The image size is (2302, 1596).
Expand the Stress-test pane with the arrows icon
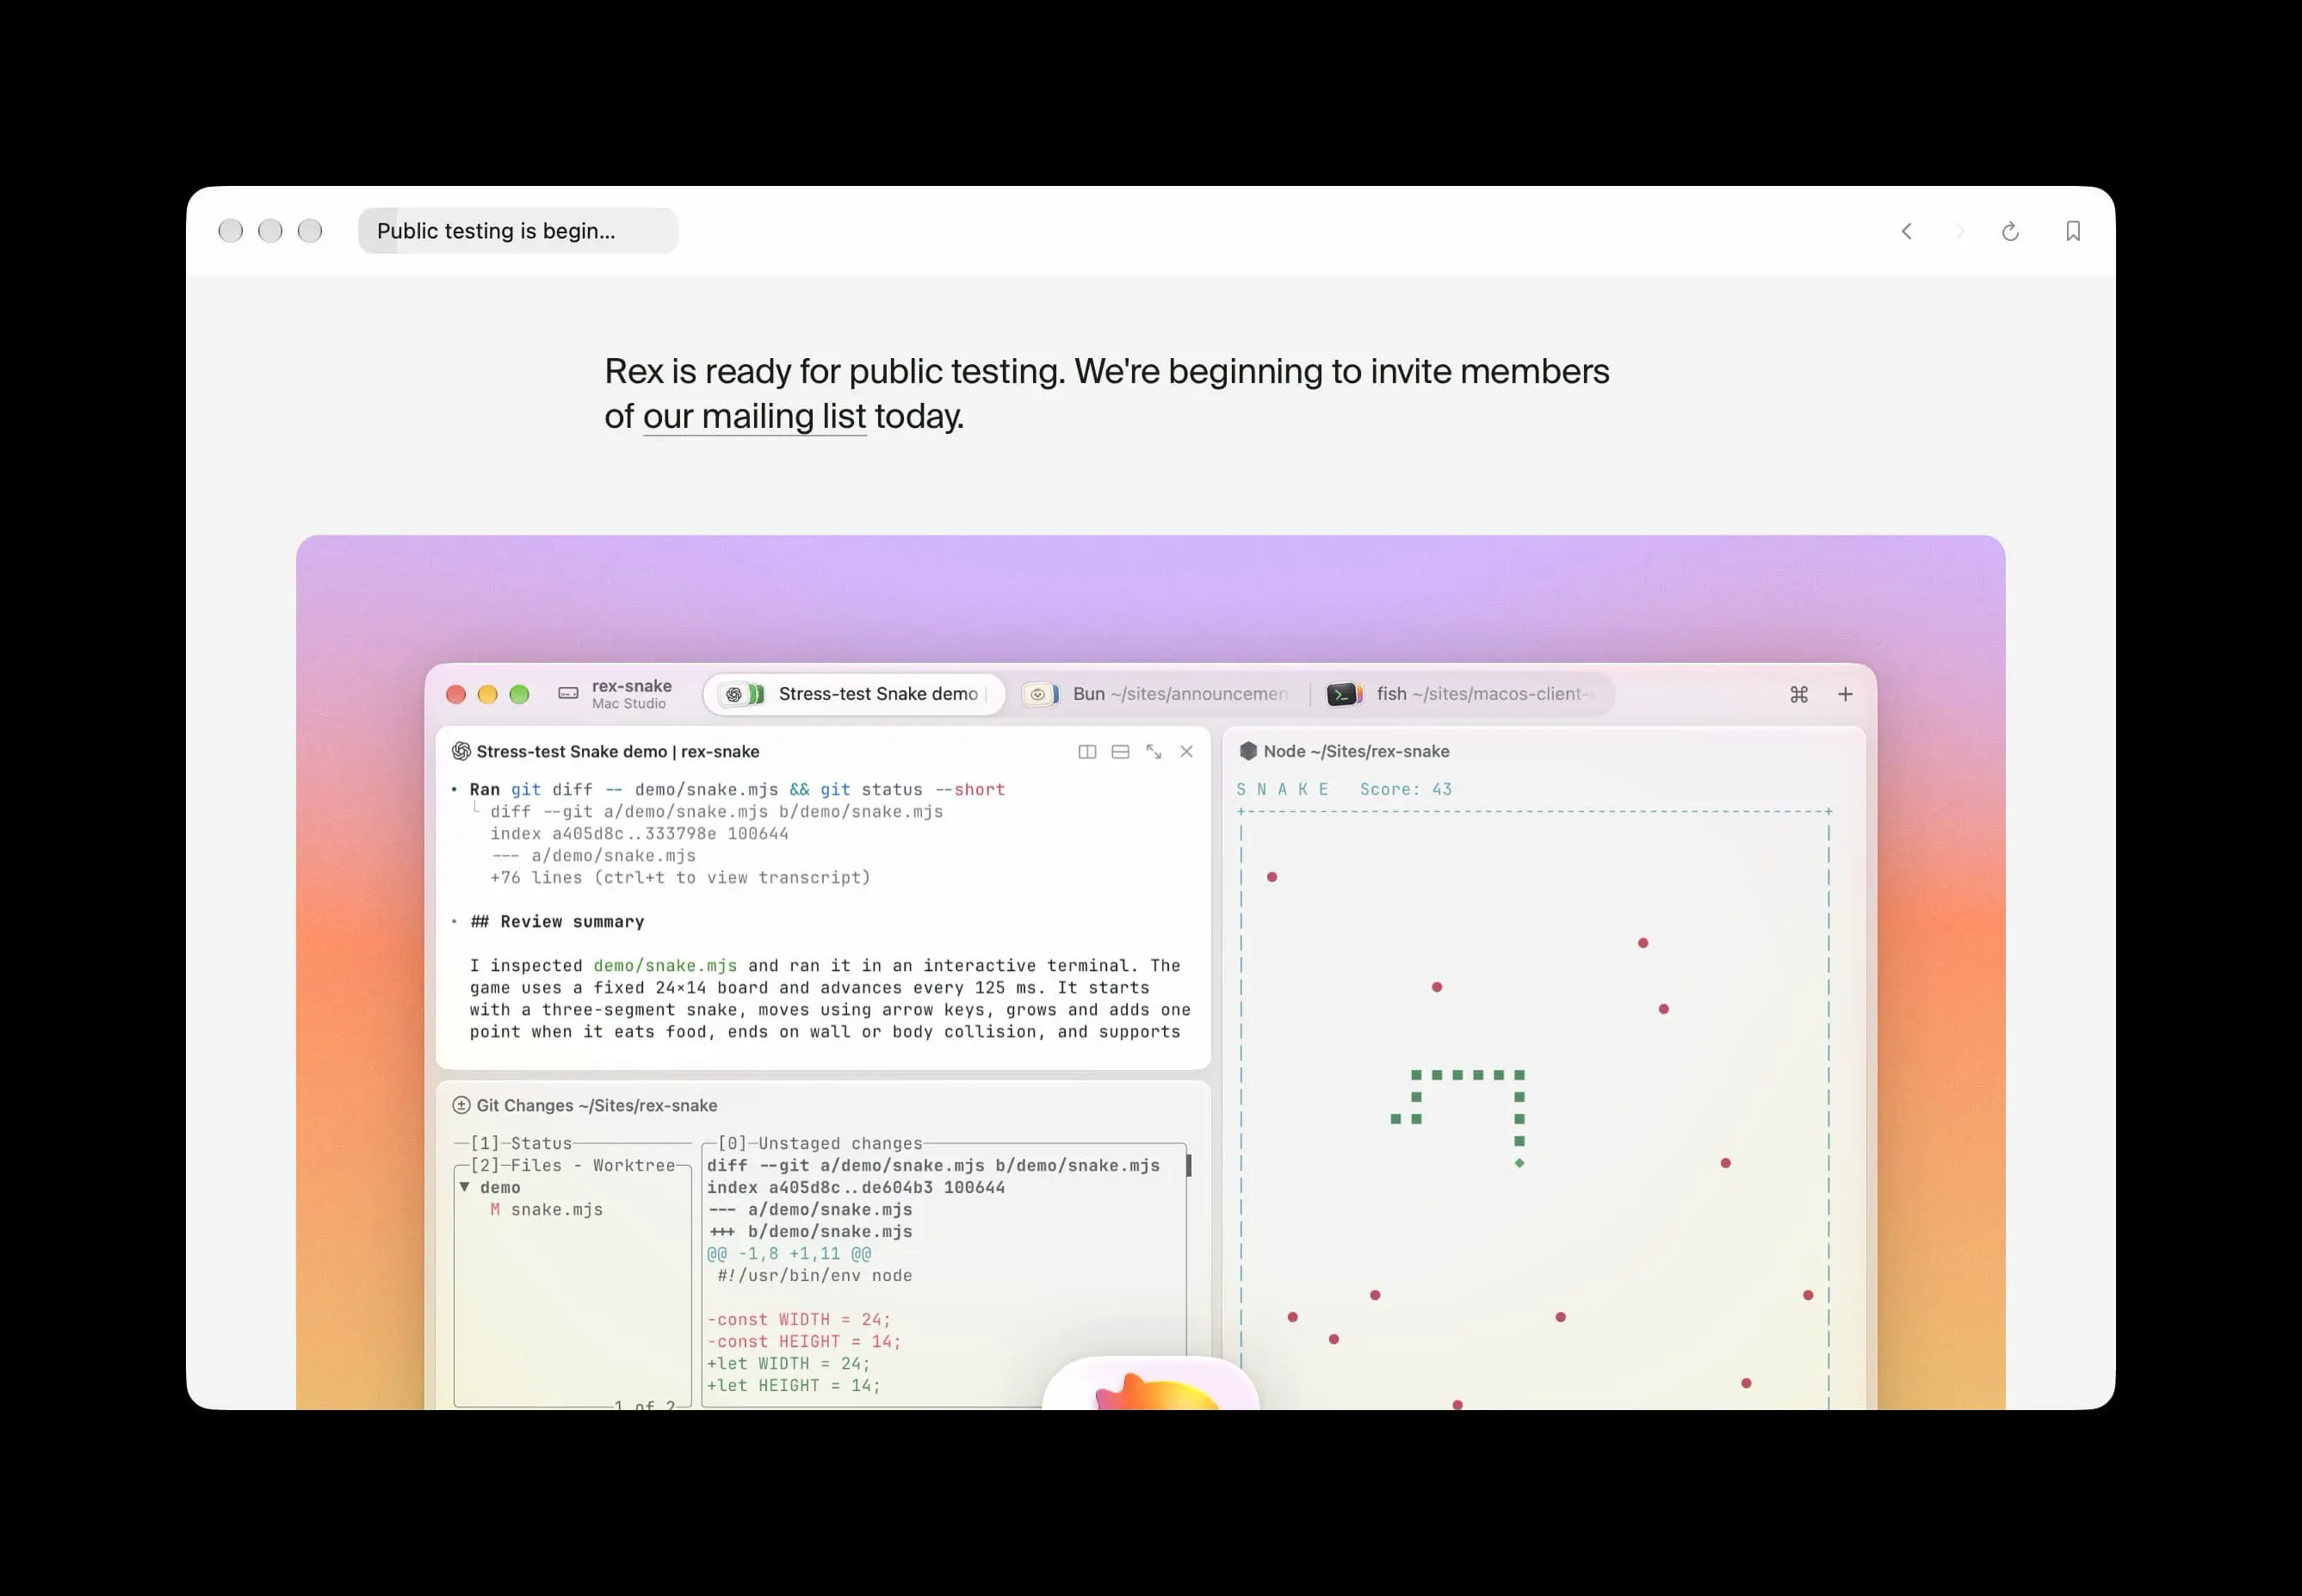[x=1153, y=752]
